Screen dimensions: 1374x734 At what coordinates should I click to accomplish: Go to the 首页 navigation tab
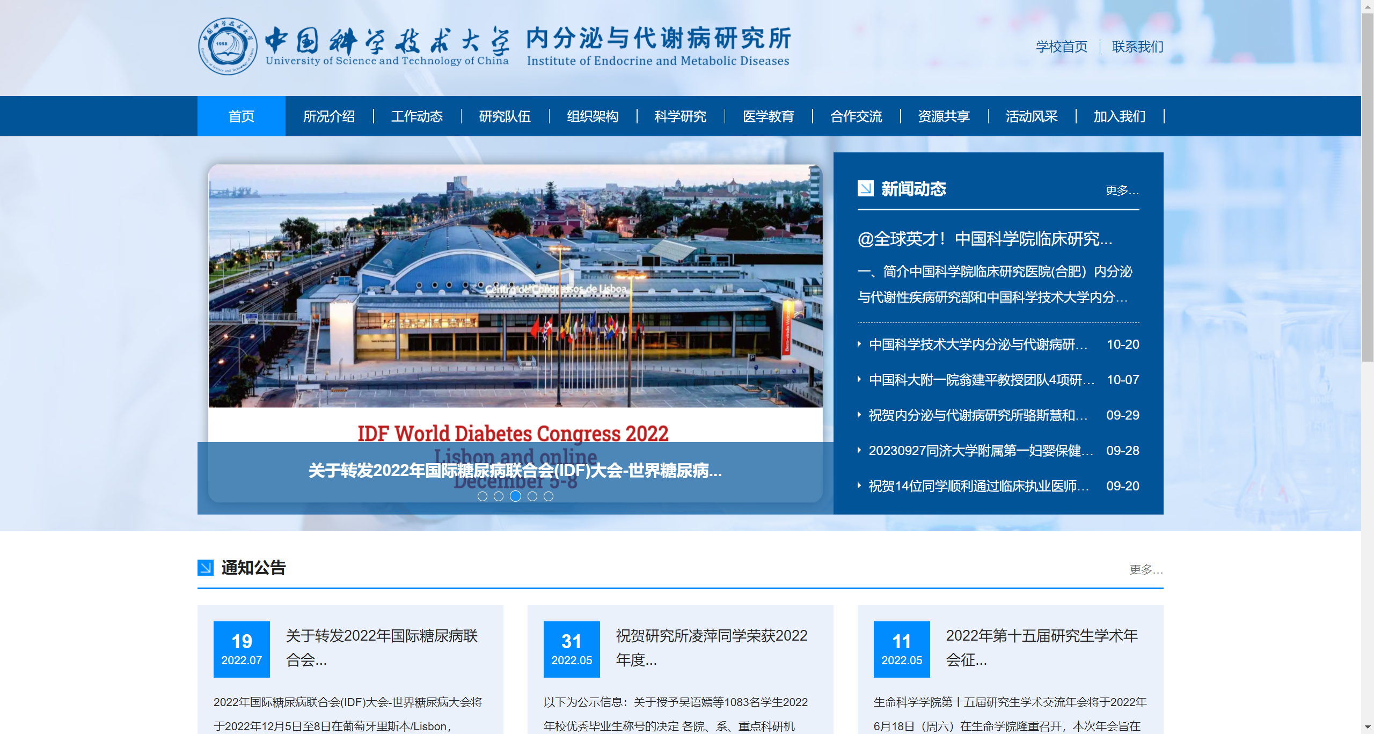point(242,116)
